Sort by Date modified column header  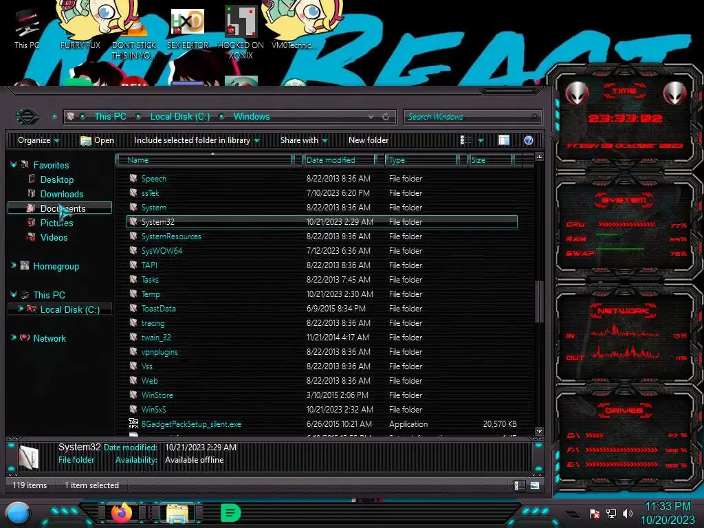point(339,160)
